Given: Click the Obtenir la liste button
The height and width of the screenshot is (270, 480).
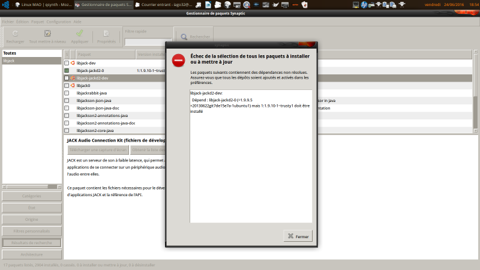Looking at the screenshot, I should [148, 150].
